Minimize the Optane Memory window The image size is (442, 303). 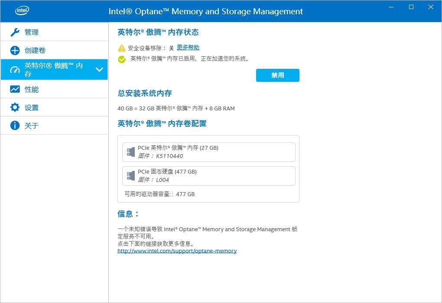tap(391, 7)
